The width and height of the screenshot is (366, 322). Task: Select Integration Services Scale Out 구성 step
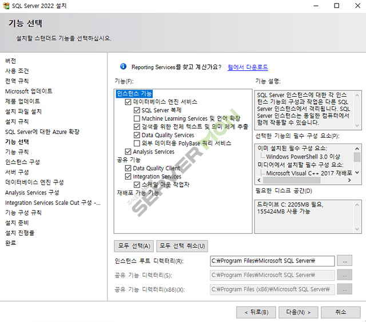point(53,202)
